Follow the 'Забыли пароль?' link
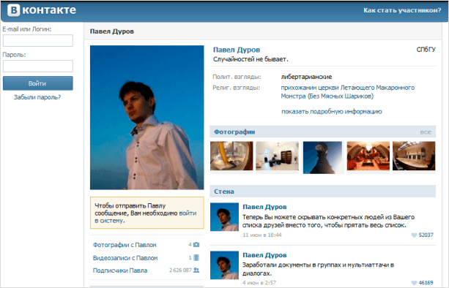 [37, 97]
